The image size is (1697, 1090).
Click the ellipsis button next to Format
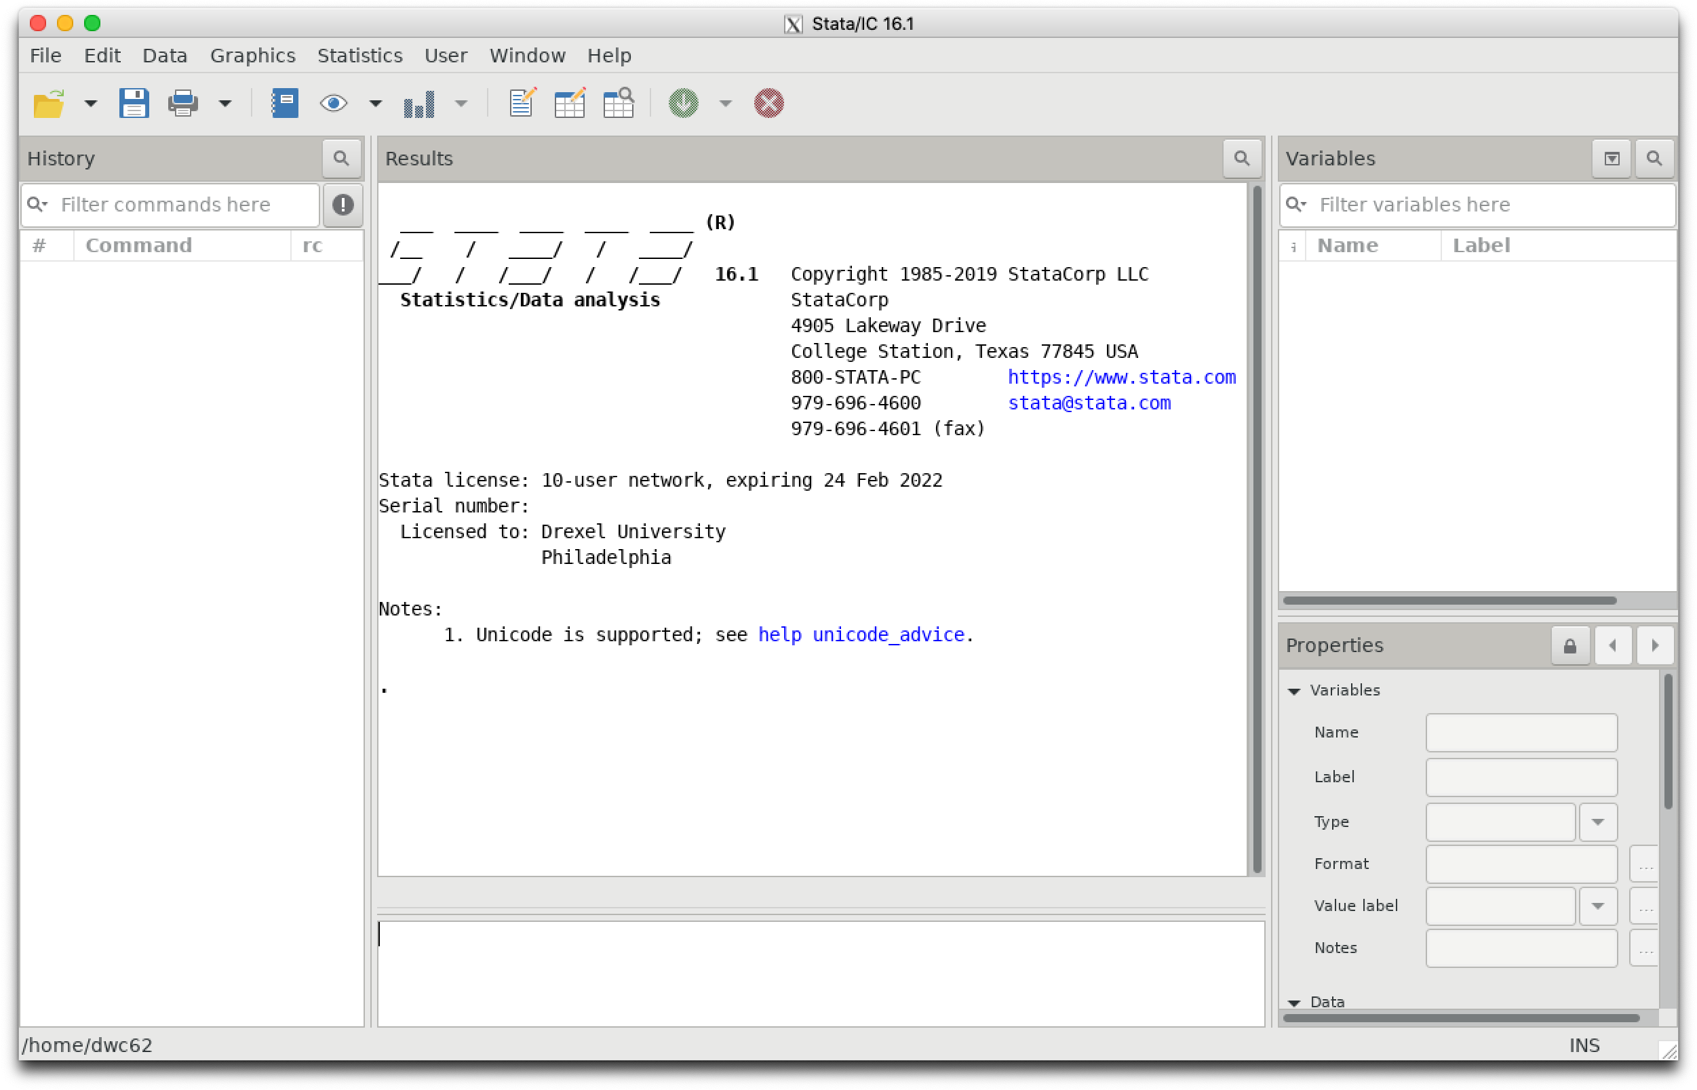point(1645,864)
